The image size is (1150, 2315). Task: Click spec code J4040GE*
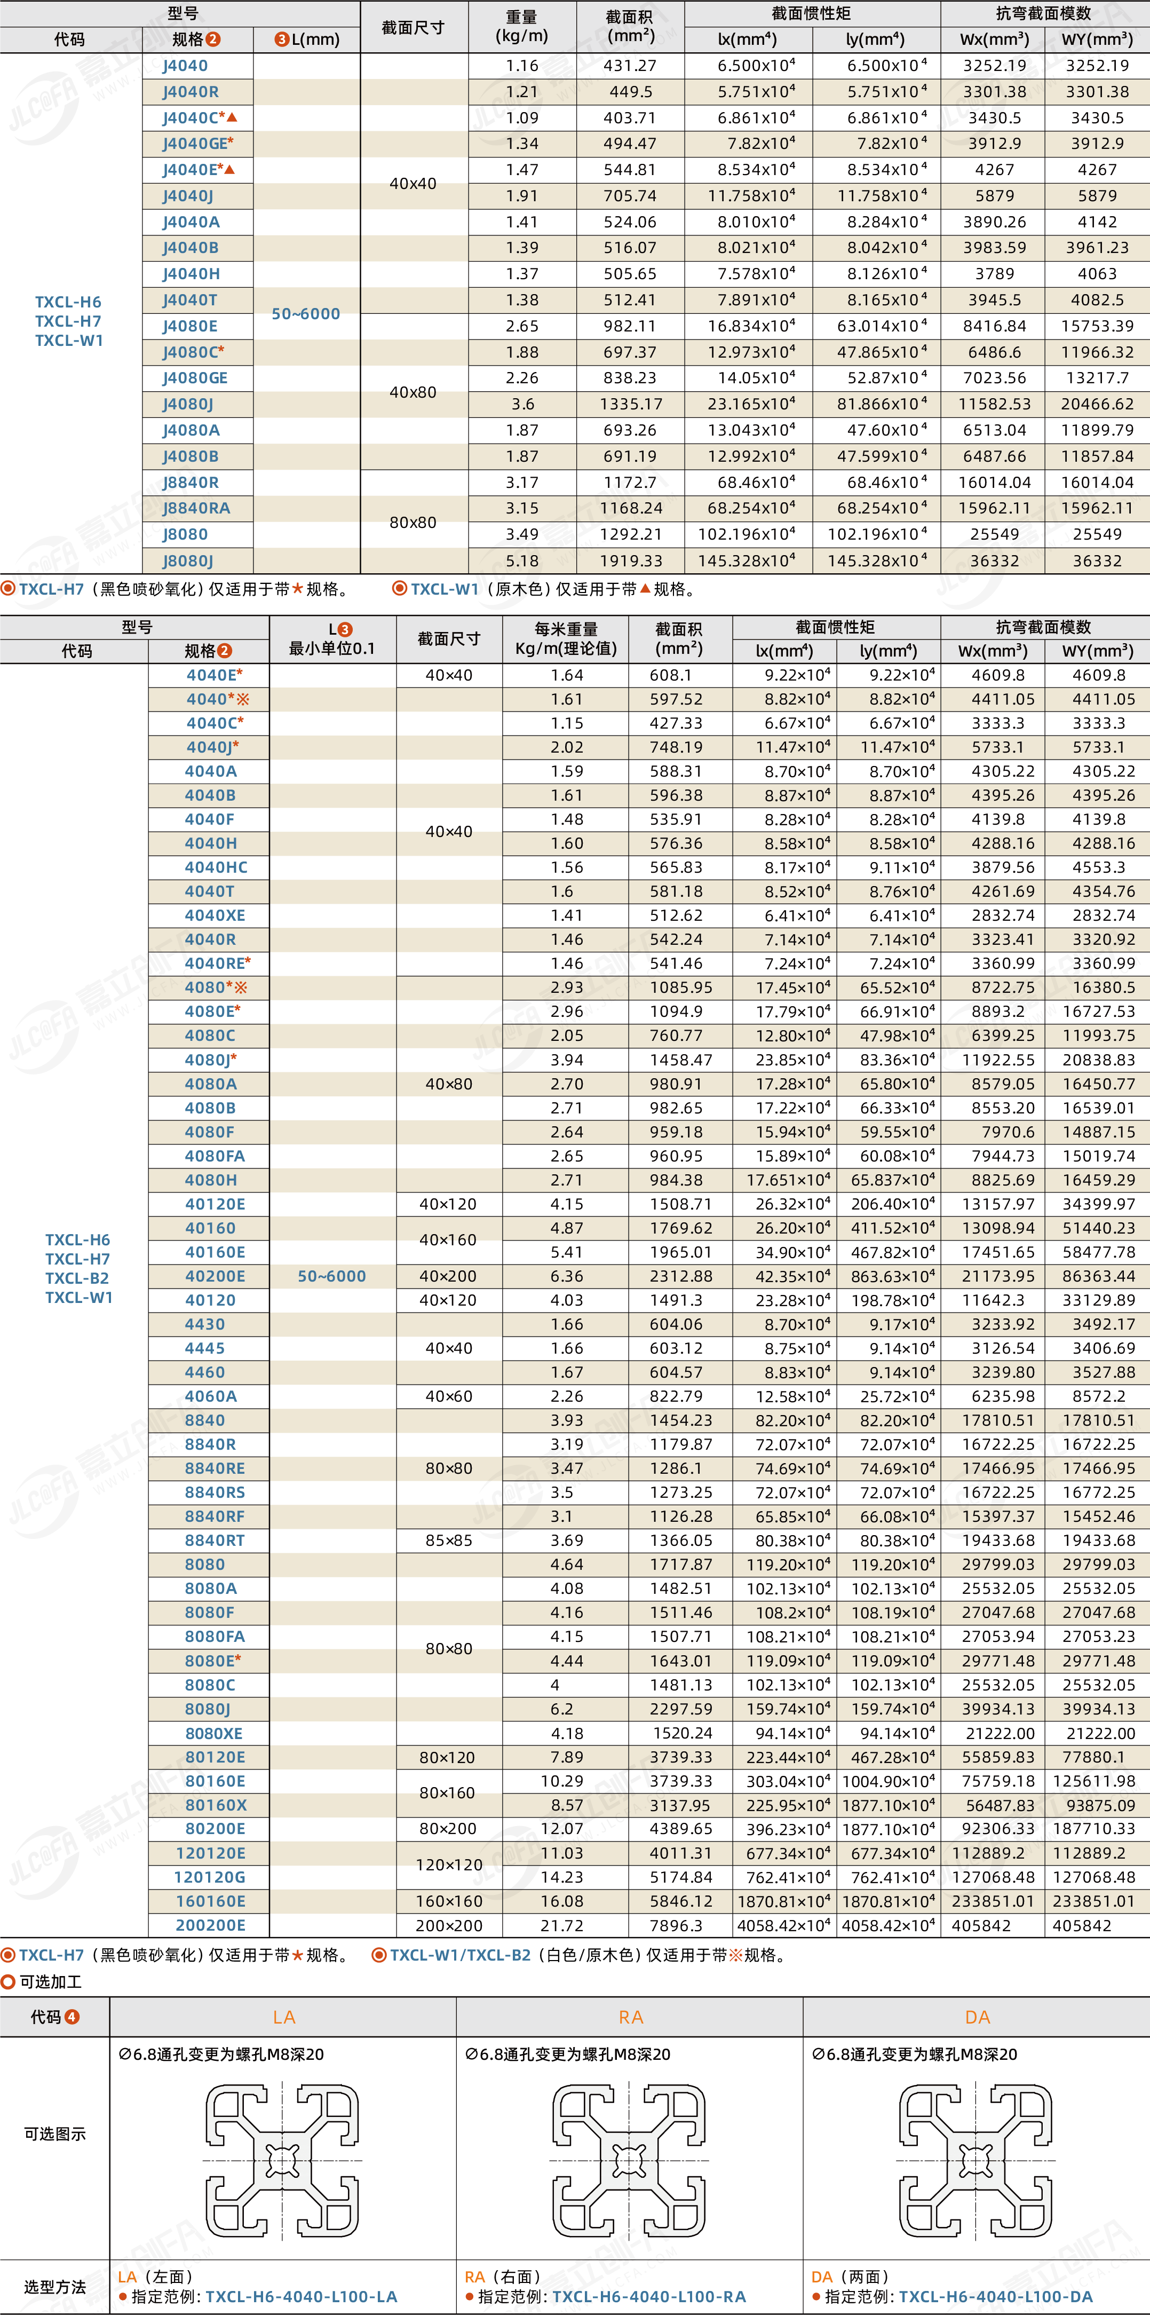(x=197, y=144)
